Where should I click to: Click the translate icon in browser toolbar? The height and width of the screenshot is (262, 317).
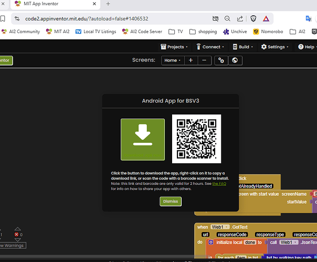pyautogui.click(x=309, y=18)
